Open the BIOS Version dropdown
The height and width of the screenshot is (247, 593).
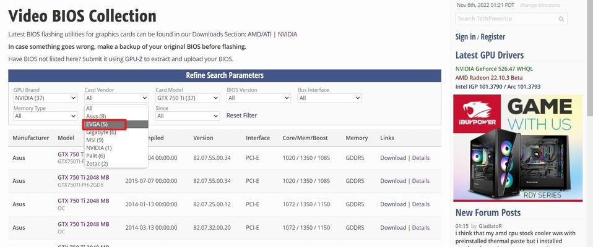pyautogui.click(x=259, y=98)
